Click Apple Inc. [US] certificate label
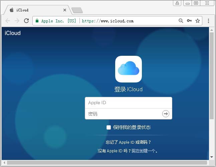Screen dimensions: 216x167 tap(58, 21)
